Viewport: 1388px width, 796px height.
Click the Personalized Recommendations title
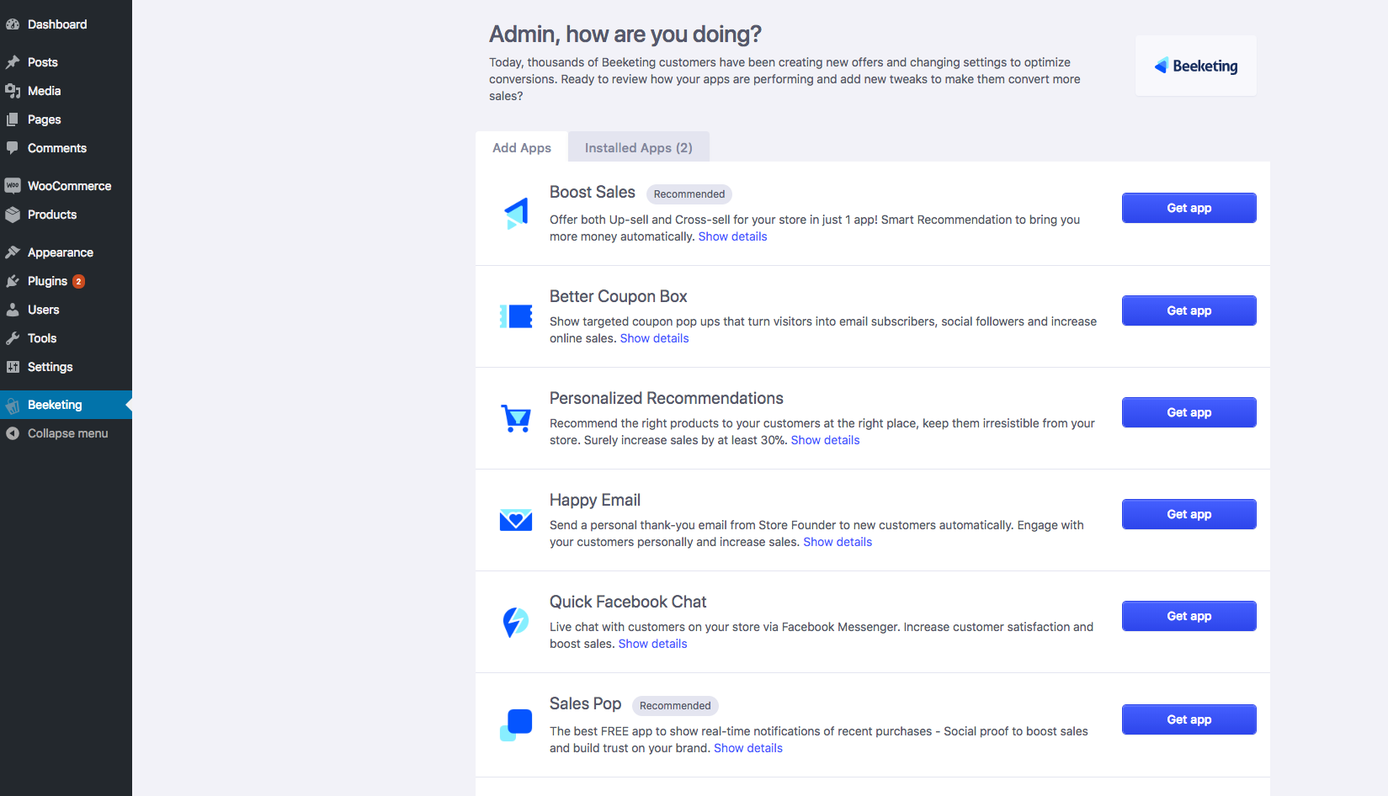pyautogui.click(x=667, y=398)
